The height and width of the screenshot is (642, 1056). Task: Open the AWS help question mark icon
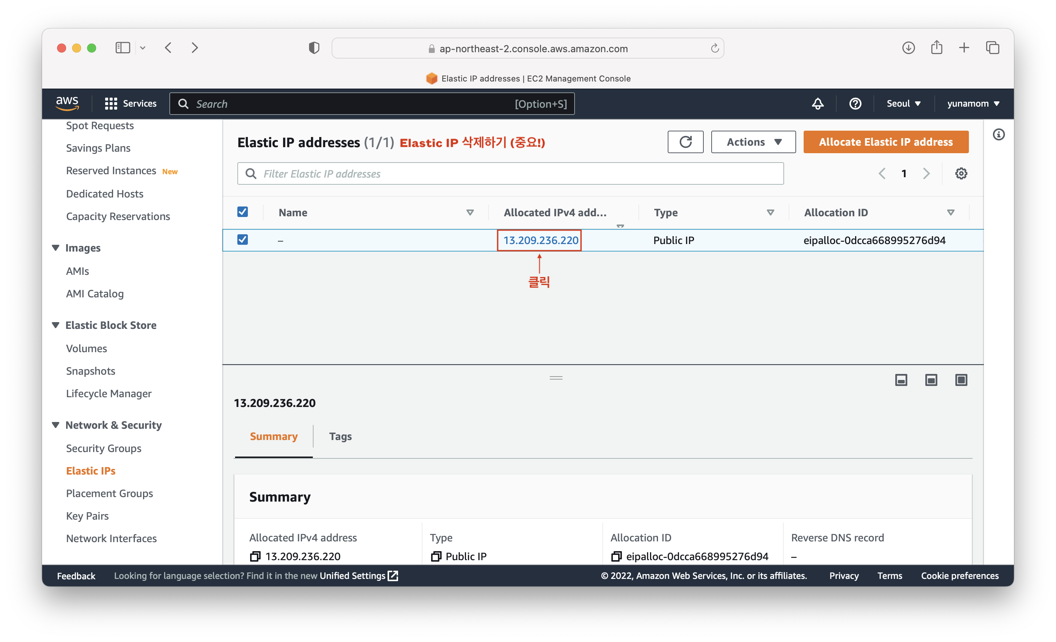pyautogui.click(x=855, y=104)
